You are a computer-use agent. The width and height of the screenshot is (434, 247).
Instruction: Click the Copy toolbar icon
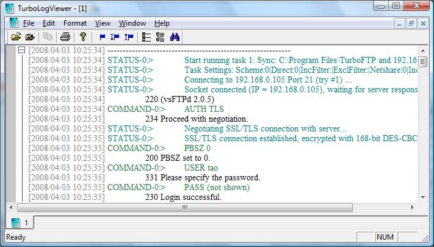(x=48, y=37)
